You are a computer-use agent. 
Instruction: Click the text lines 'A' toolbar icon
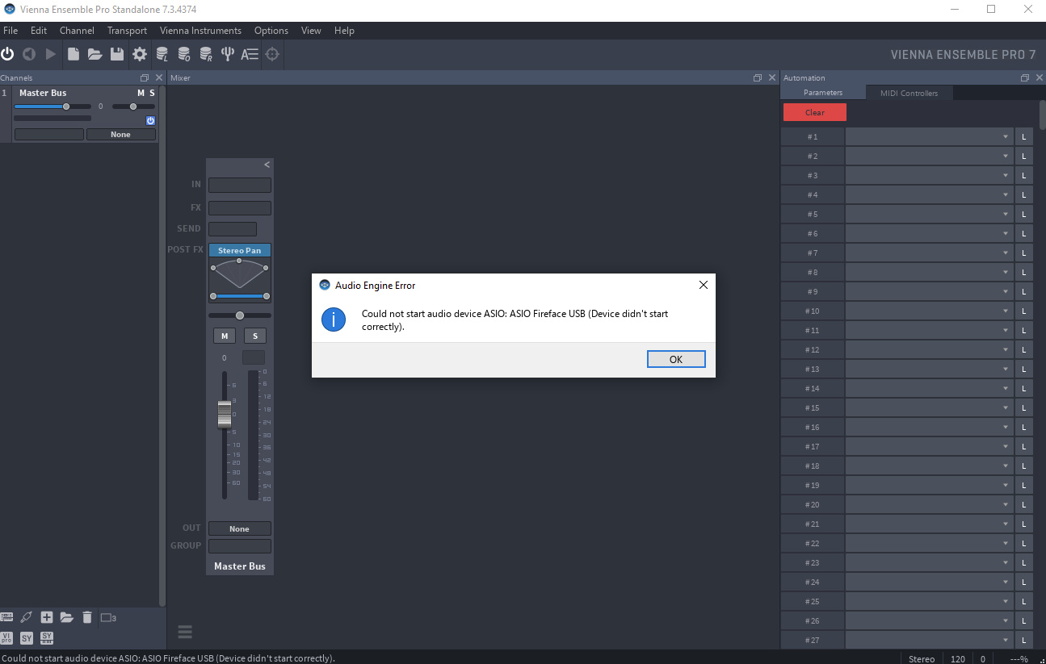tap(250, 54)
